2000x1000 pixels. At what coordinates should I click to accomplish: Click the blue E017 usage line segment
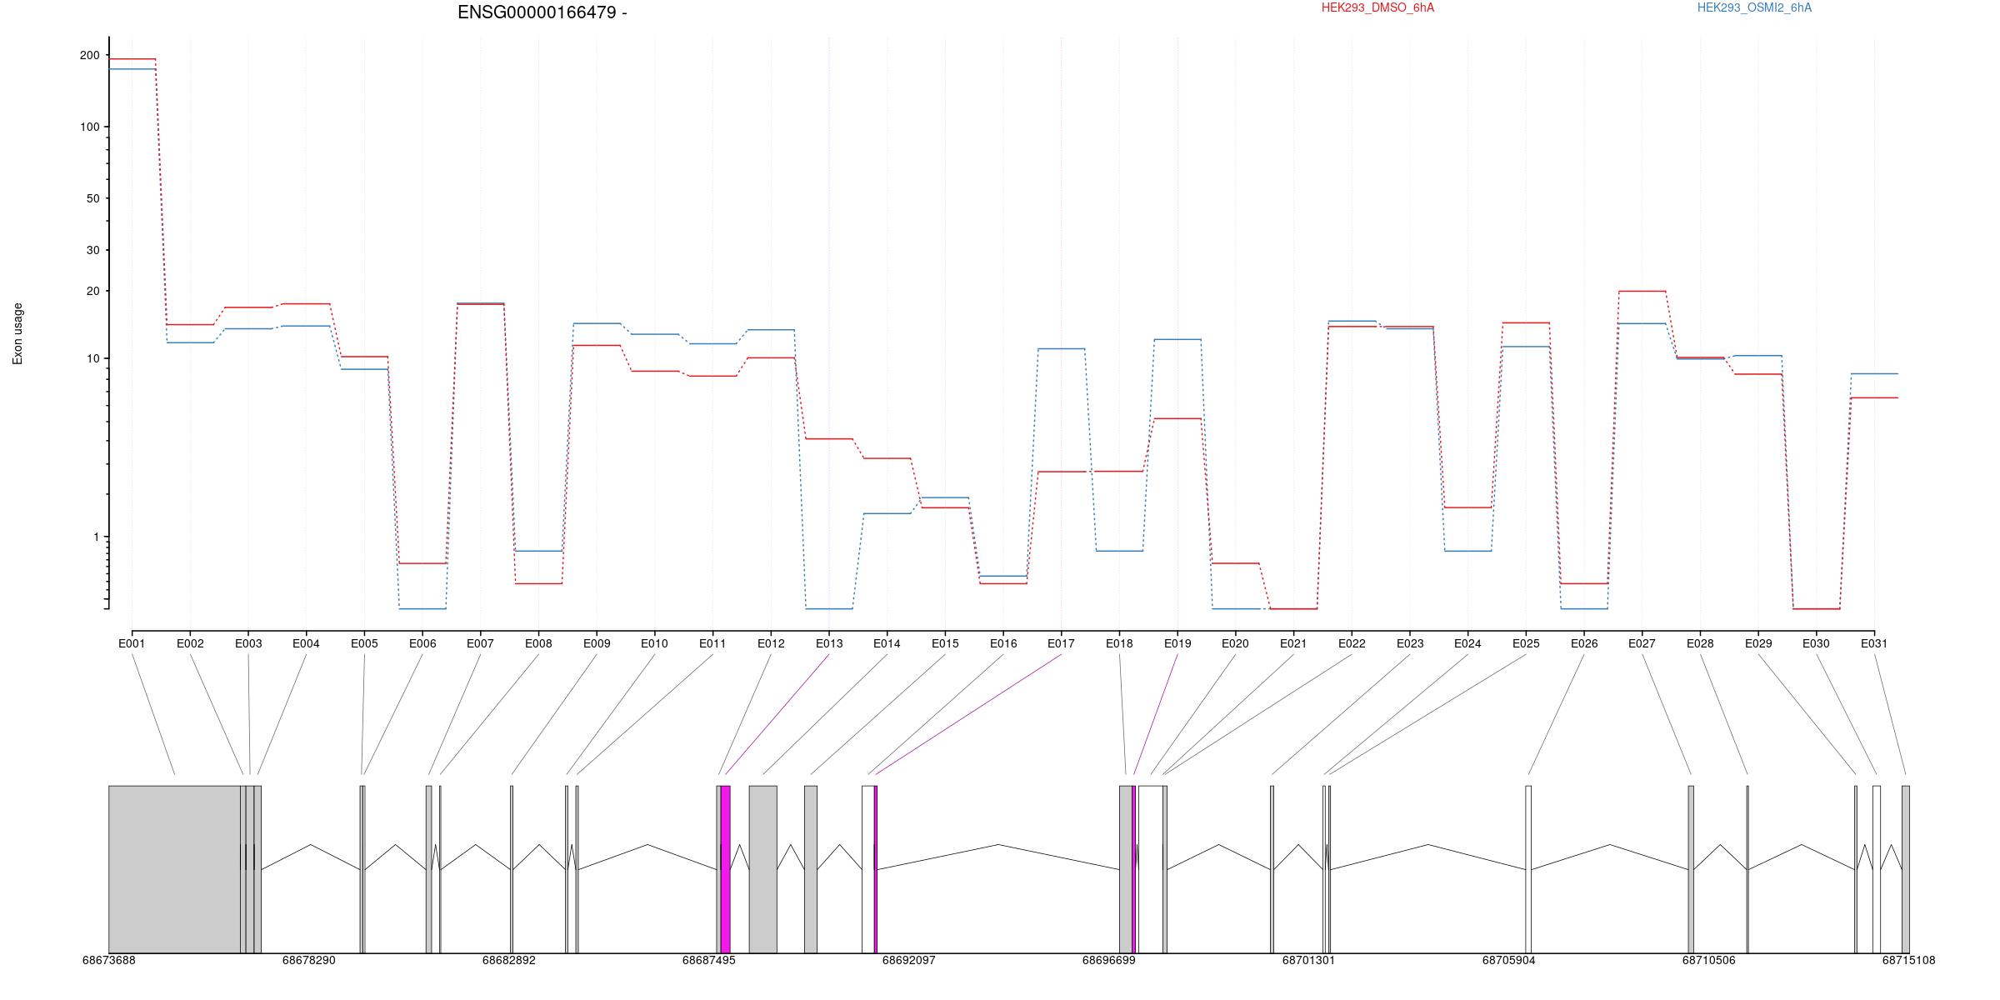(x=1061, y=348)
